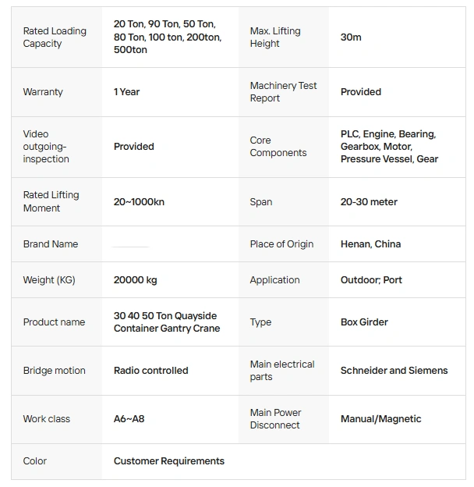Select the core components value listing PLC, Engine
The image size is (474, 487).
point(389,147)
